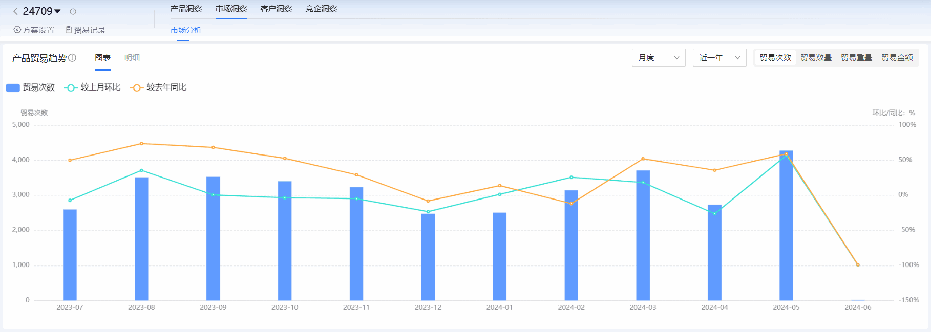
Task: Click the info icon beside 产品贸易趋势
Action: 72,58
